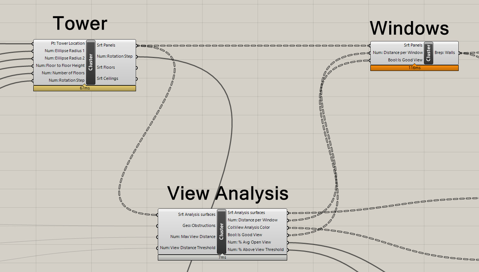479x272 pixels.
Task: Click the Num: % Avg Open View output
Action: (x=249, y=242)
